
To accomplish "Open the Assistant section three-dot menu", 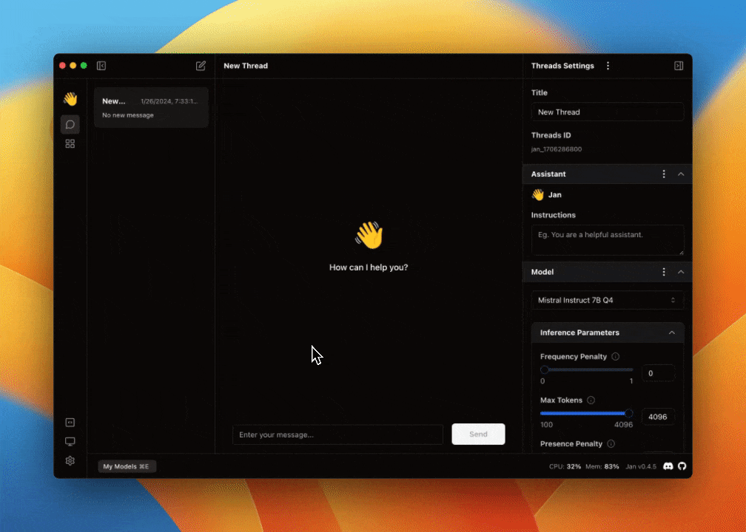I will 664,174.
